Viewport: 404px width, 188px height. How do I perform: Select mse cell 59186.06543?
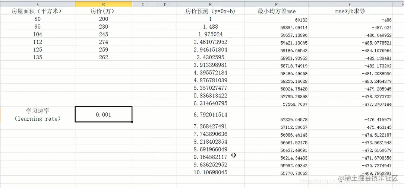277,50
